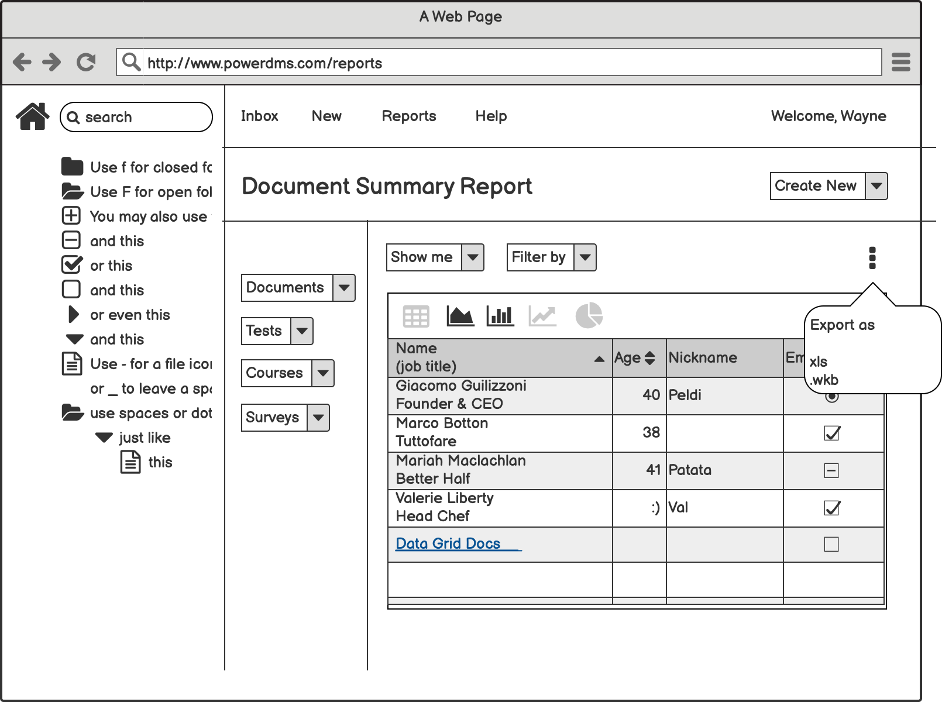942x702 pixels.
Task: Toggle checked box beside 'or this'
Action: [x=72, y=264]
